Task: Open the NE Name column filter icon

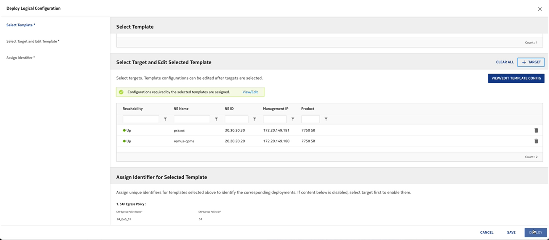Action: pyautogui.click(x=216, y=119)
